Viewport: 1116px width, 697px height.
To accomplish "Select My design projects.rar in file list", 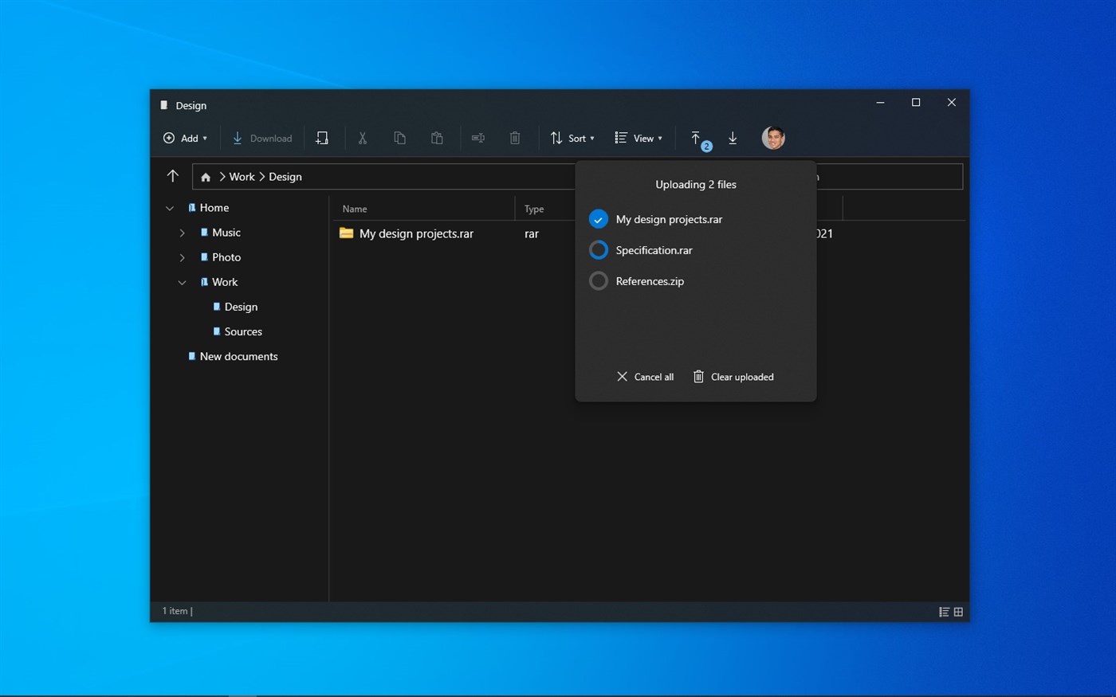I will [x=416, y=233].
